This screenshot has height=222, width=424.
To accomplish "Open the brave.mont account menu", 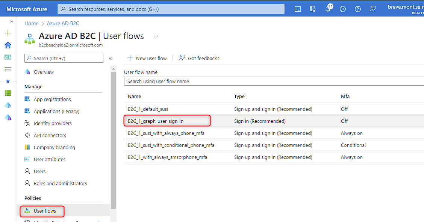I will [406, 9].
